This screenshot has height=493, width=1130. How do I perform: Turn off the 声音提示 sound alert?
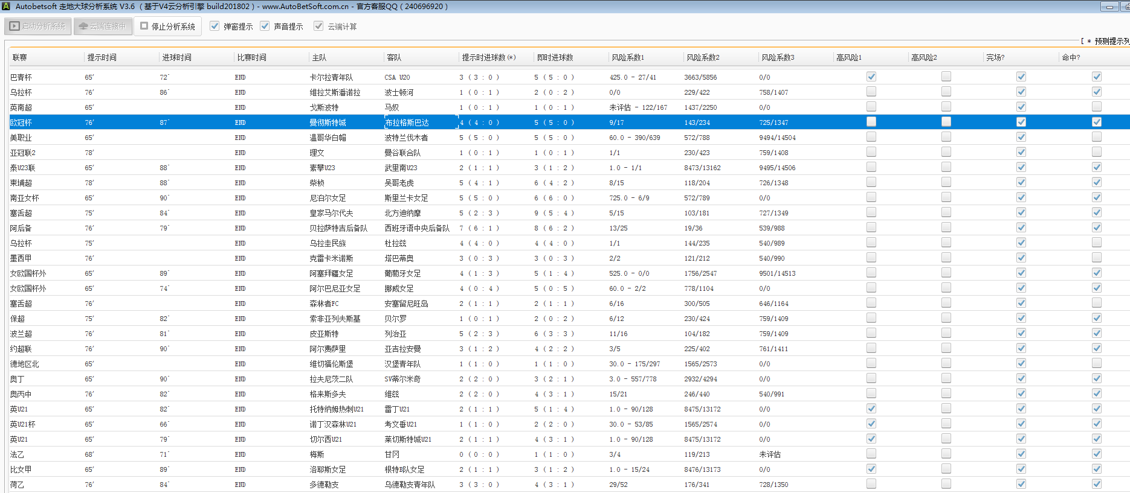tap(265, 26)
